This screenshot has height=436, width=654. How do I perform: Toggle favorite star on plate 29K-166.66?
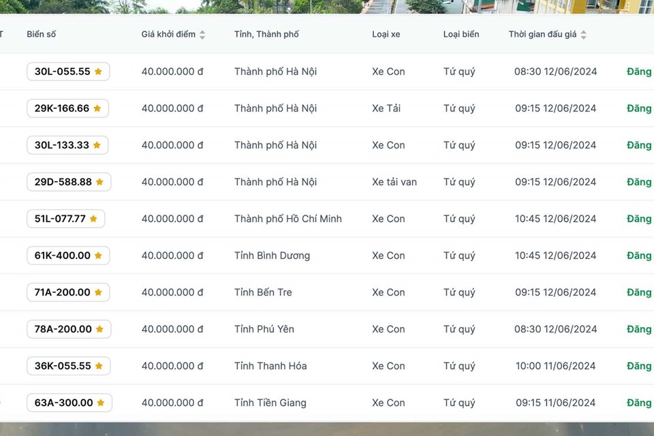click(x=97, y=108)
